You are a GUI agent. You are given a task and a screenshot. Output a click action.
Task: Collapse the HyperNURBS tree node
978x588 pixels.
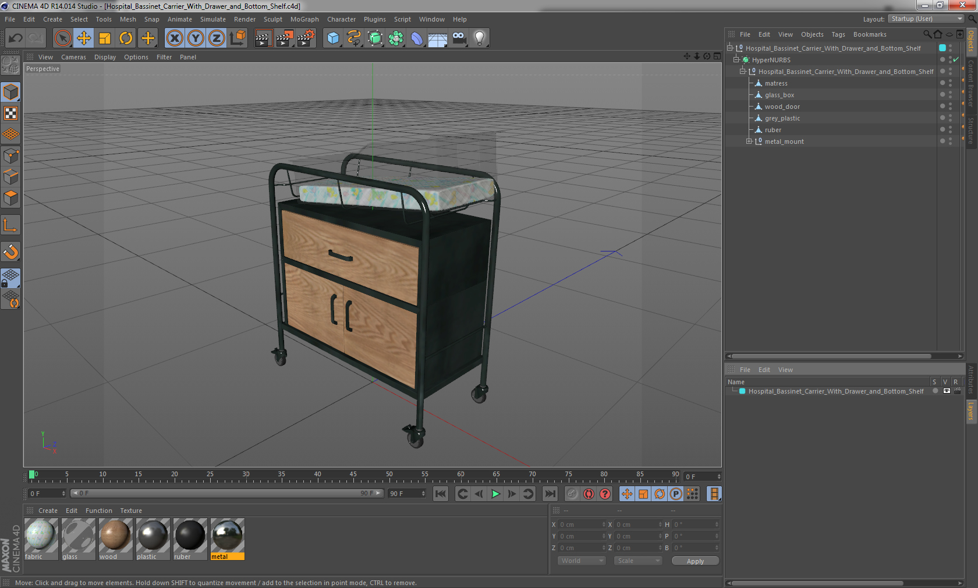coord(736,60)
